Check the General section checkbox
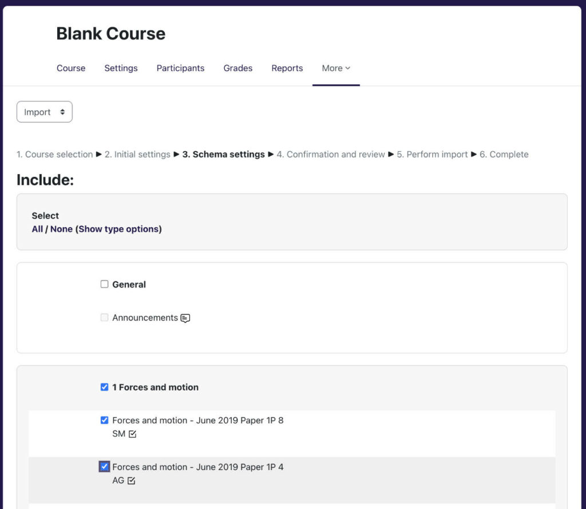The height and width of the screenshot is (509, 586). tap(104, 284)
